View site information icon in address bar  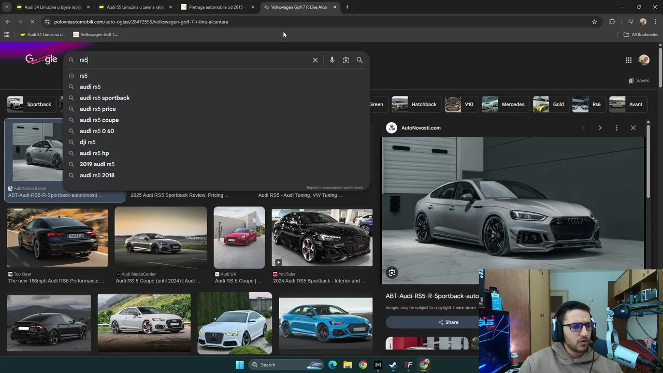(x=47, y=22)
